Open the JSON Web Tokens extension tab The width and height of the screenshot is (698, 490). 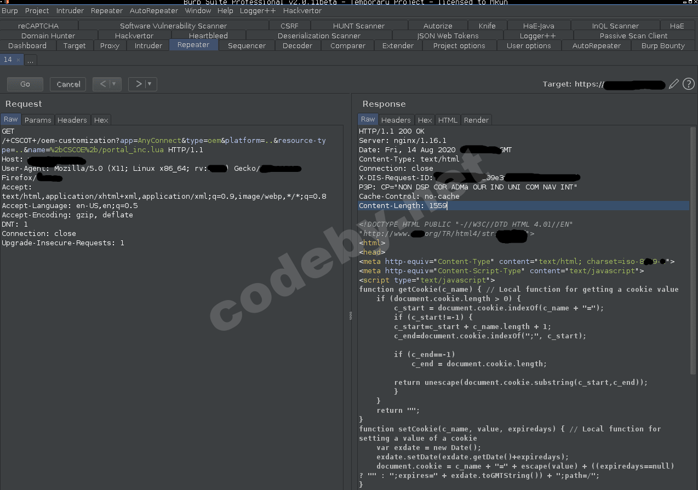point(448,36)
